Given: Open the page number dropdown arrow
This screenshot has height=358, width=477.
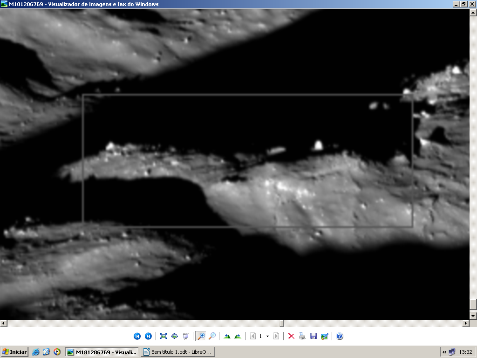Looking at the screenshot, I should click(x=267, y=336).
